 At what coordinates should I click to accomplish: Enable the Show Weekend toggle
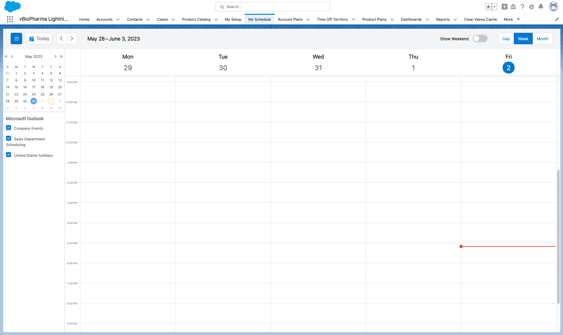480,39
